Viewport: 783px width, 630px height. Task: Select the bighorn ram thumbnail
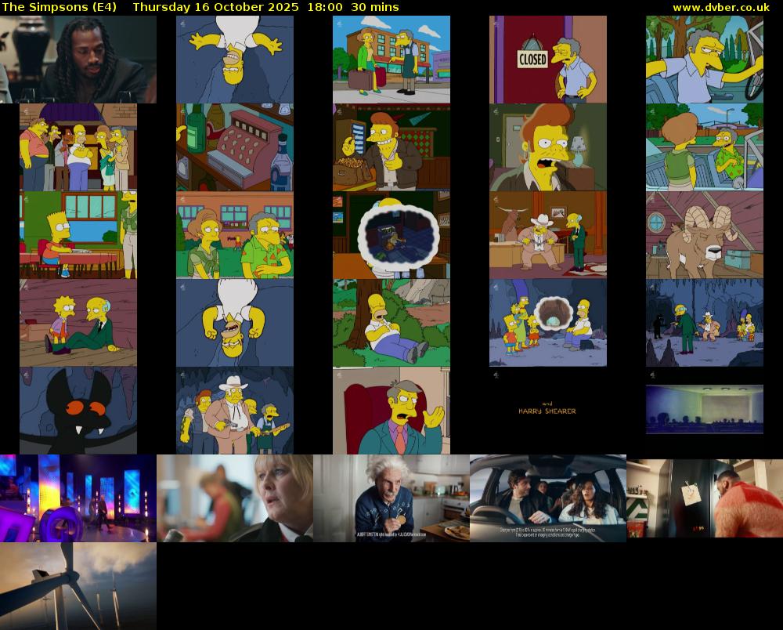(x=705, y=235)
